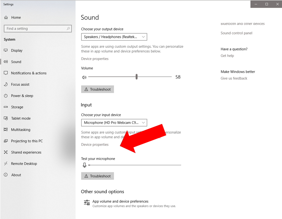
Task: Click Troubleshoot button under microphone test
Action: (x=97, y=176)
